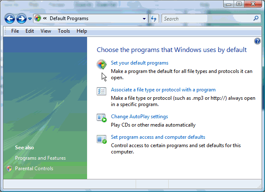
Task: Minimize the Default Programs window
Action: point(229,4)
